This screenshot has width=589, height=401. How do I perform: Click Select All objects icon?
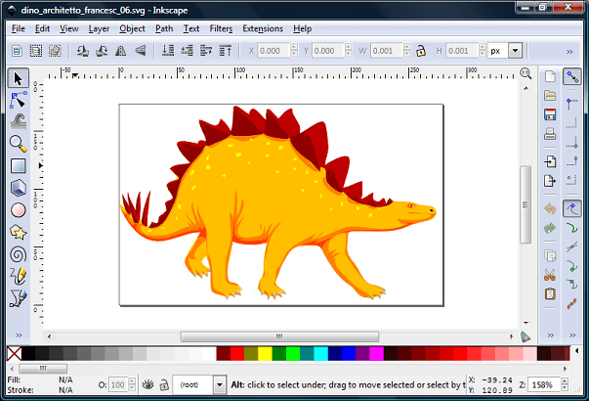(x=17, y=51)
